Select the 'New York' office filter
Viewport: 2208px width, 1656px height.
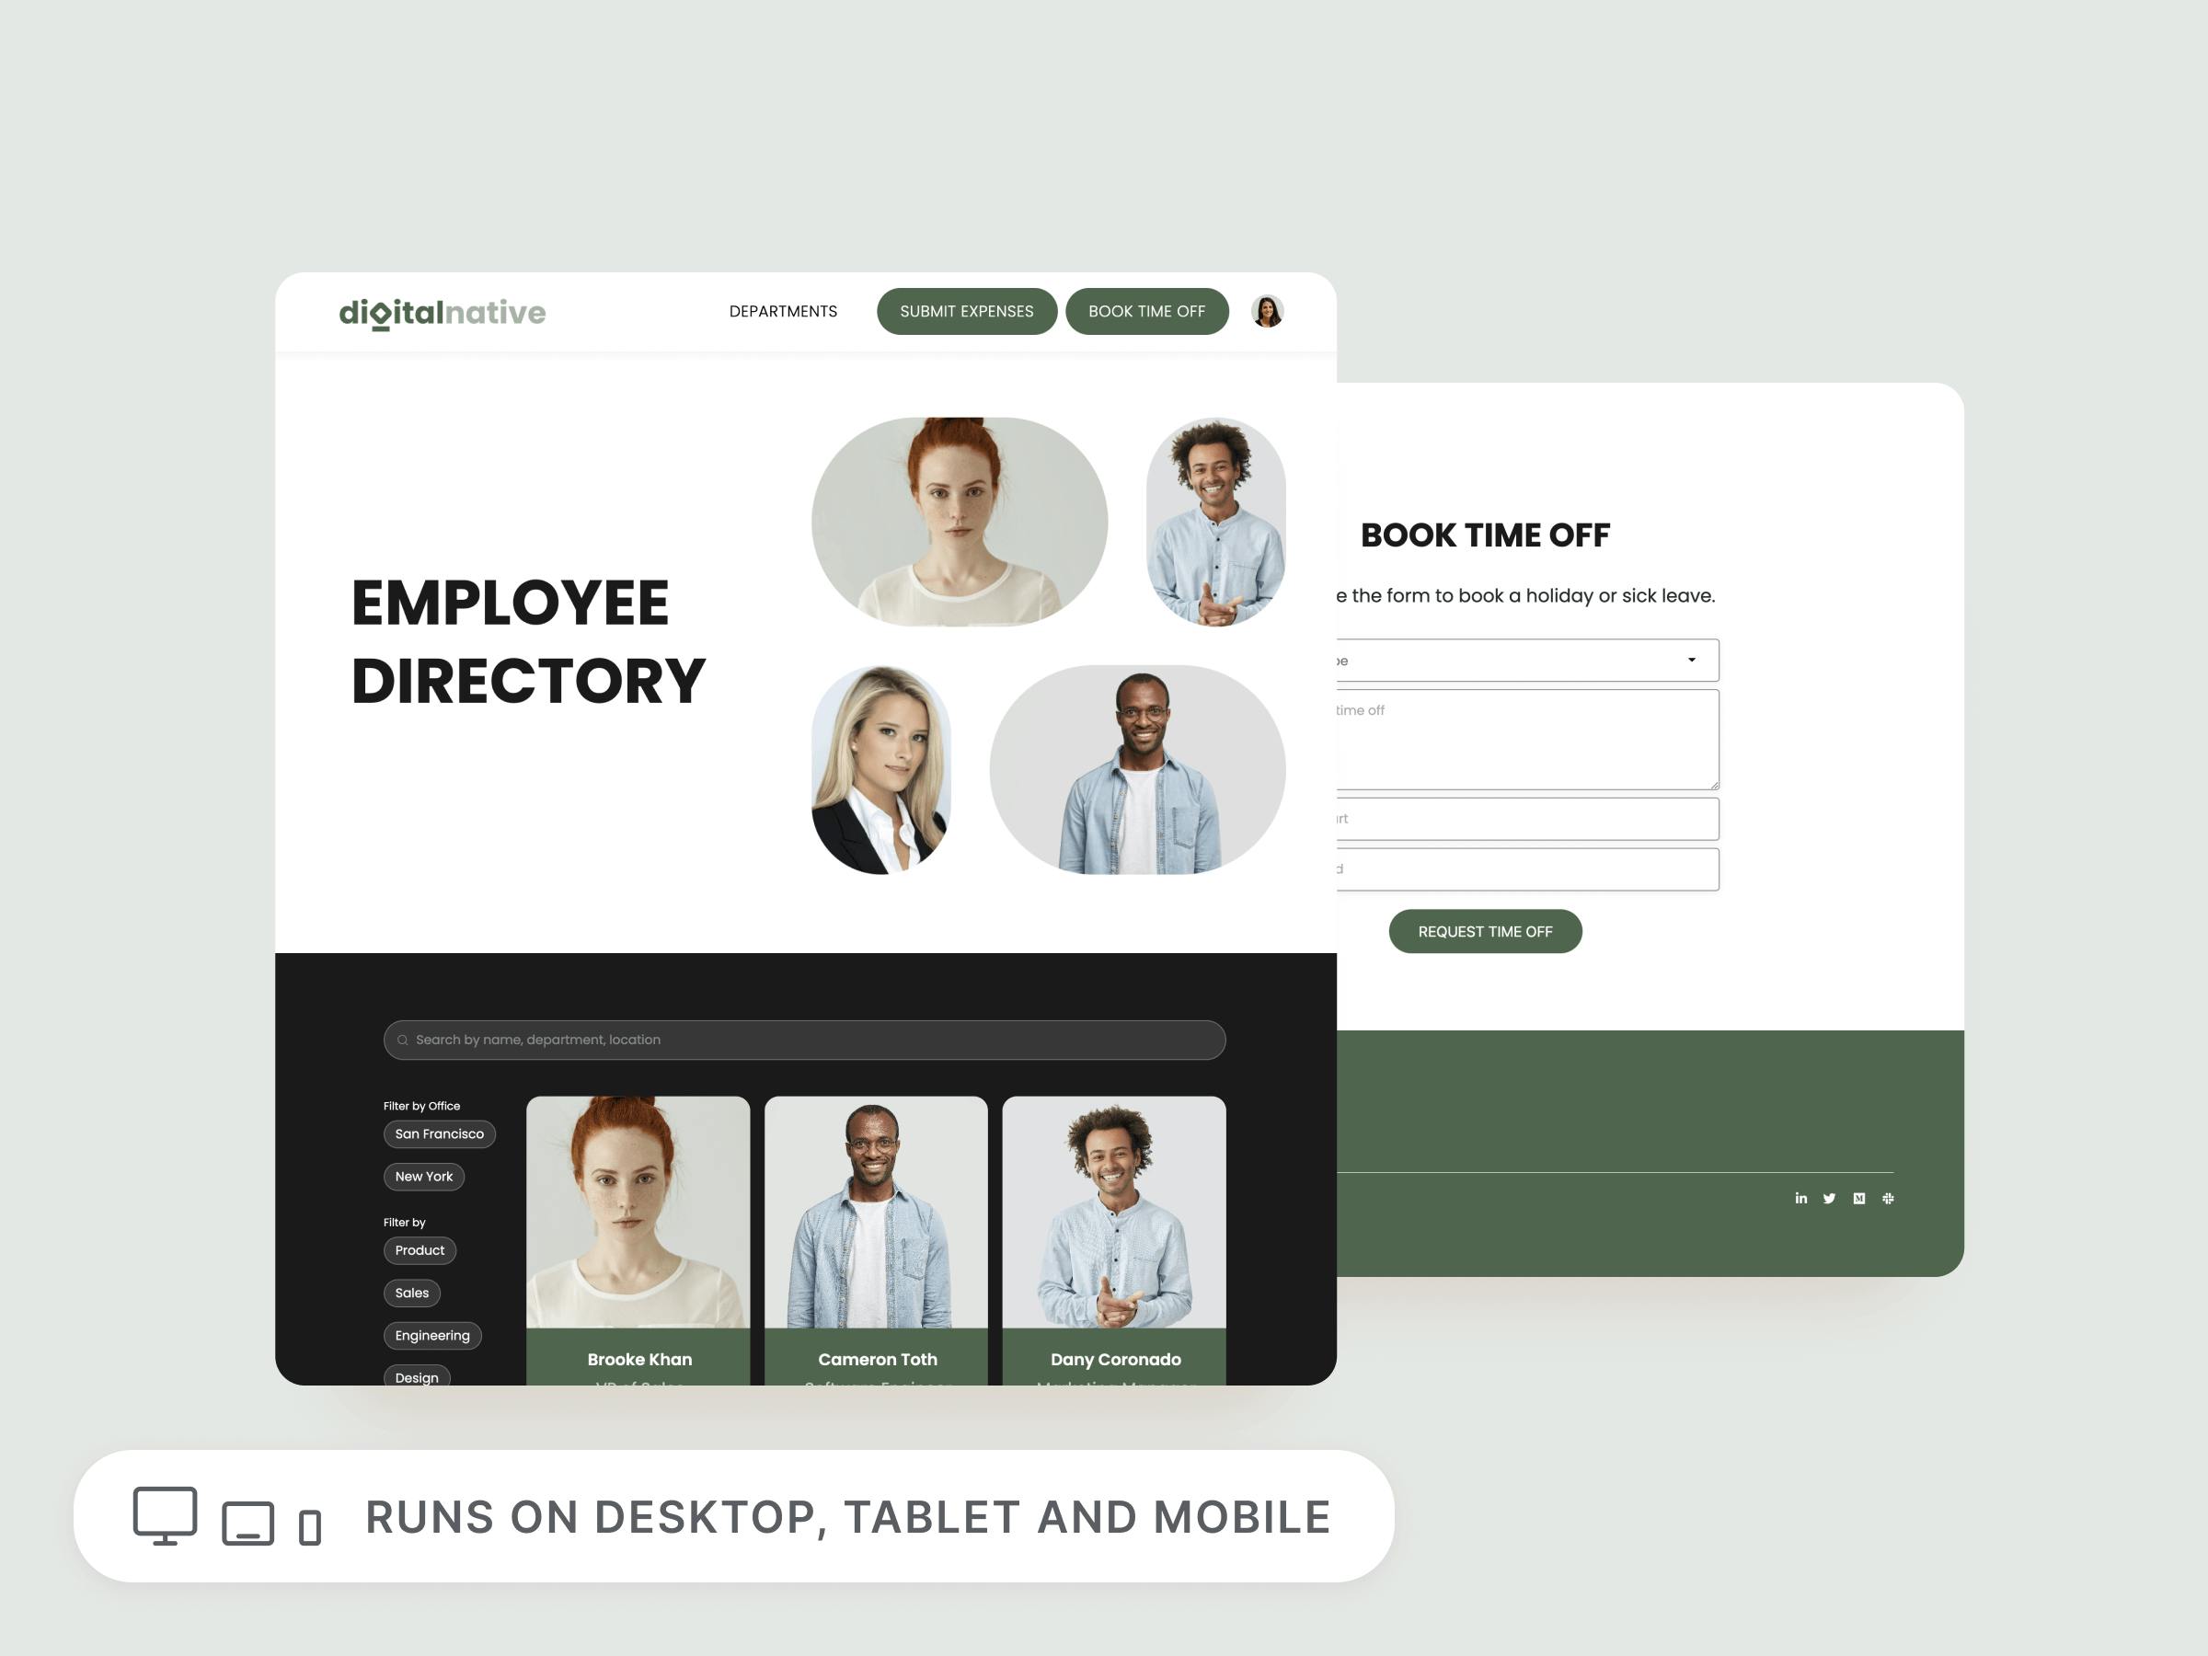[422, 1176]
